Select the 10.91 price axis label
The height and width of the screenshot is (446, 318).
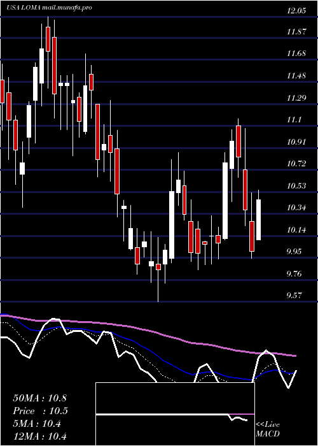297,141
